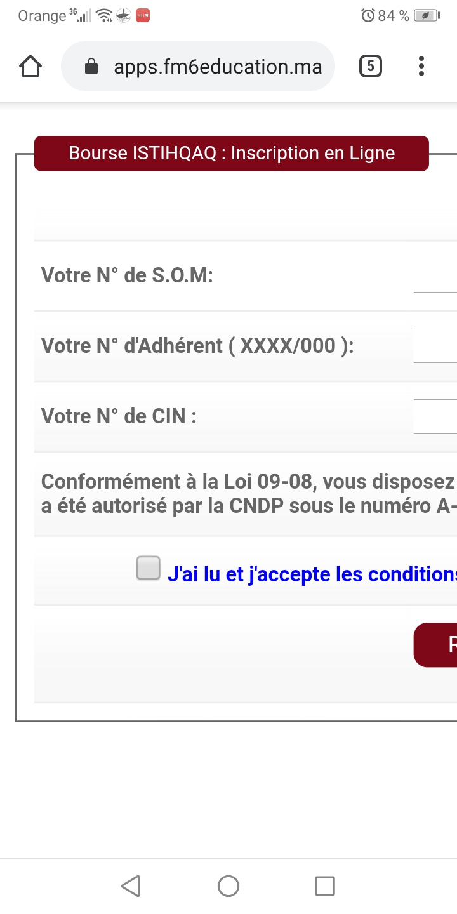Screen dimensions: 457x914
Task: Tap the lock icon in address bar
Action: click(91, 67)
